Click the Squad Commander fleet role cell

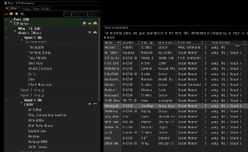[x=189, y=85]
